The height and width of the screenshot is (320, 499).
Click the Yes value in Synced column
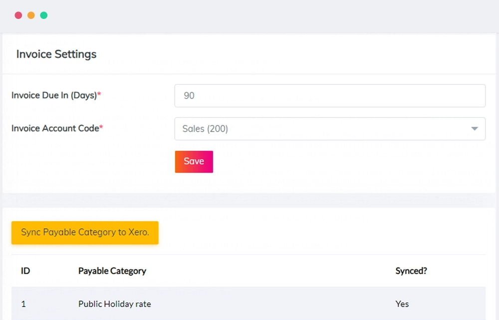tap(402, 304)
